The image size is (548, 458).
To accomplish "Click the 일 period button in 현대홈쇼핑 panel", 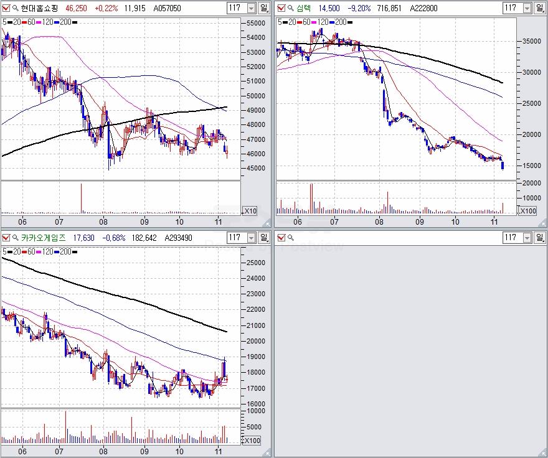I will tap(264, 8).
